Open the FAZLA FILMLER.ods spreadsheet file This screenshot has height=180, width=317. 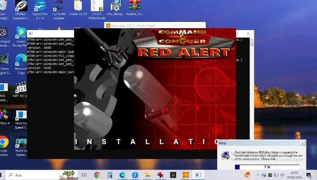point(97,10)
